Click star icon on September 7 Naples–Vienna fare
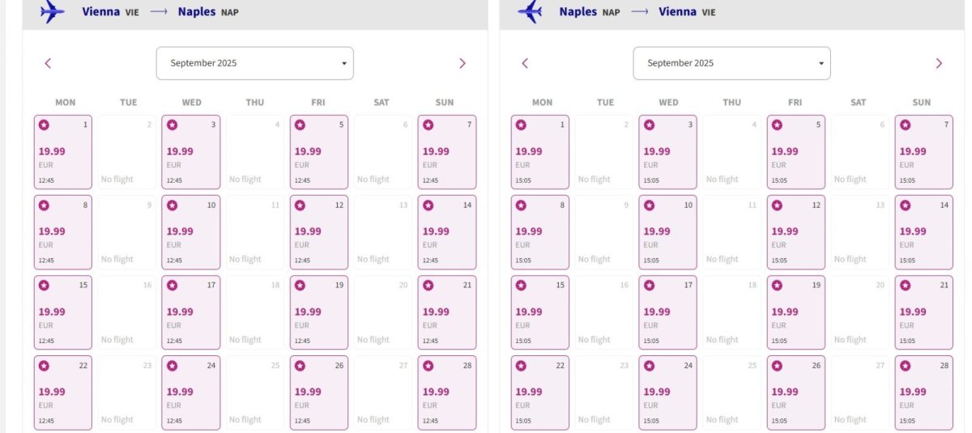 [905, 125]
